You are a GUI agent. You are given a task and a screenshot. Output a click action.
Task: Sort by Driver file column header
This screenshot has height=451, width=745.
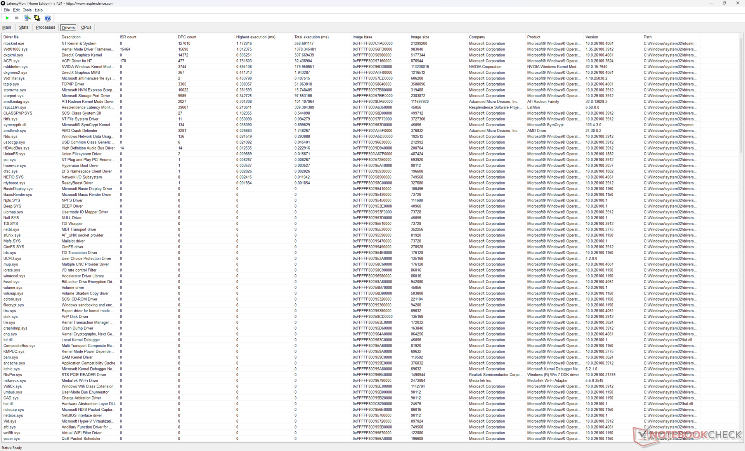(x=11, y=37)
